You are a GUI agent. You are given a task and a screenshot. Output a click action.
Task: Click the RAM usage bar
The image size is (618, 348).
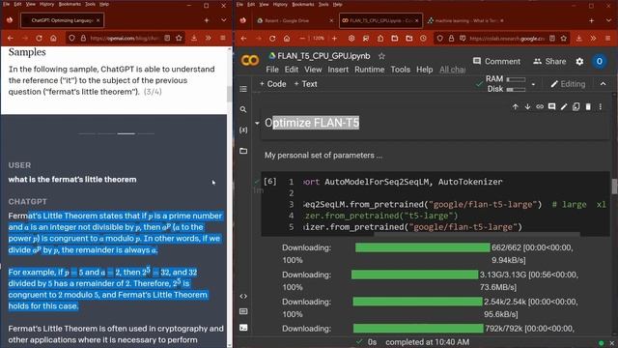(x=516, y=79)
